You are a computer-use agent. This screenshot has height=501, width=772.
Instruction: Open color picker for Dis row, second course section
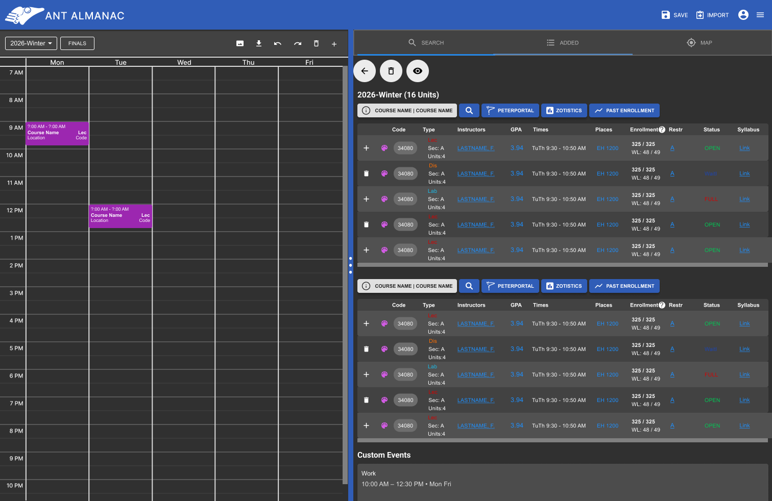click(x=384, y=349)
